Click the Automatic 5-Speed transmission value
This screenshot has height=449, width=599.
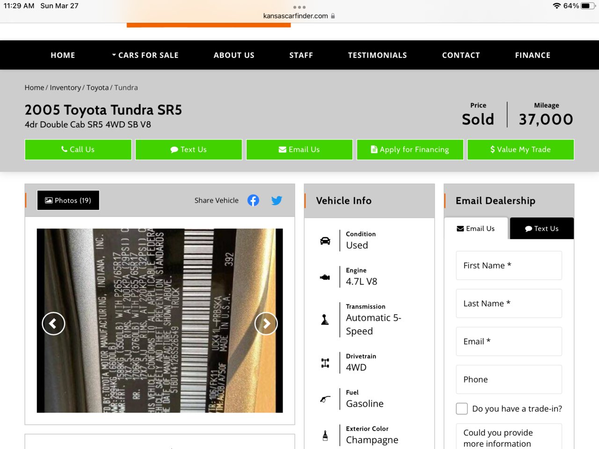(373, 325)
